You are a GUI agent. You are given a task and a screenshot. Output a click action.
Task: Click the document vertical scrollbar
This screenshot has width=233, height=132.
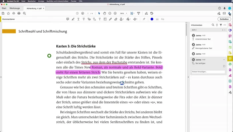186,30
